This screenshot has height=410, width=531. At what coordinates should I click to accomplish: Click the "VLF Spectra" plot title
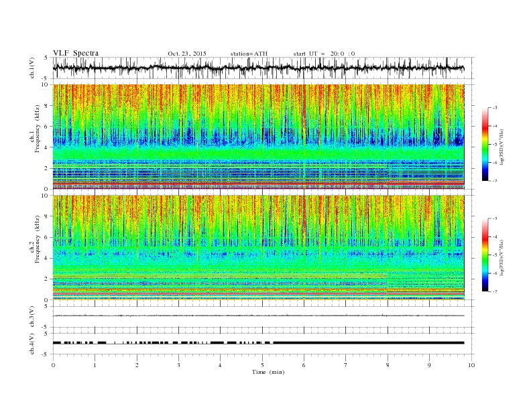(x=76, y=53)
